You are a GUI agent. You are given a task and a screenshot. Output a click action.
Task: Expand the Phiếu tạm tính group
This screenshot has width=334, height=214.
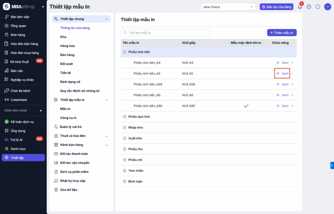124,117
